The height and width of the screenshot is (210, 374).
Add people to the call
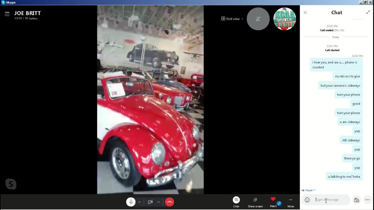(258, 19)
